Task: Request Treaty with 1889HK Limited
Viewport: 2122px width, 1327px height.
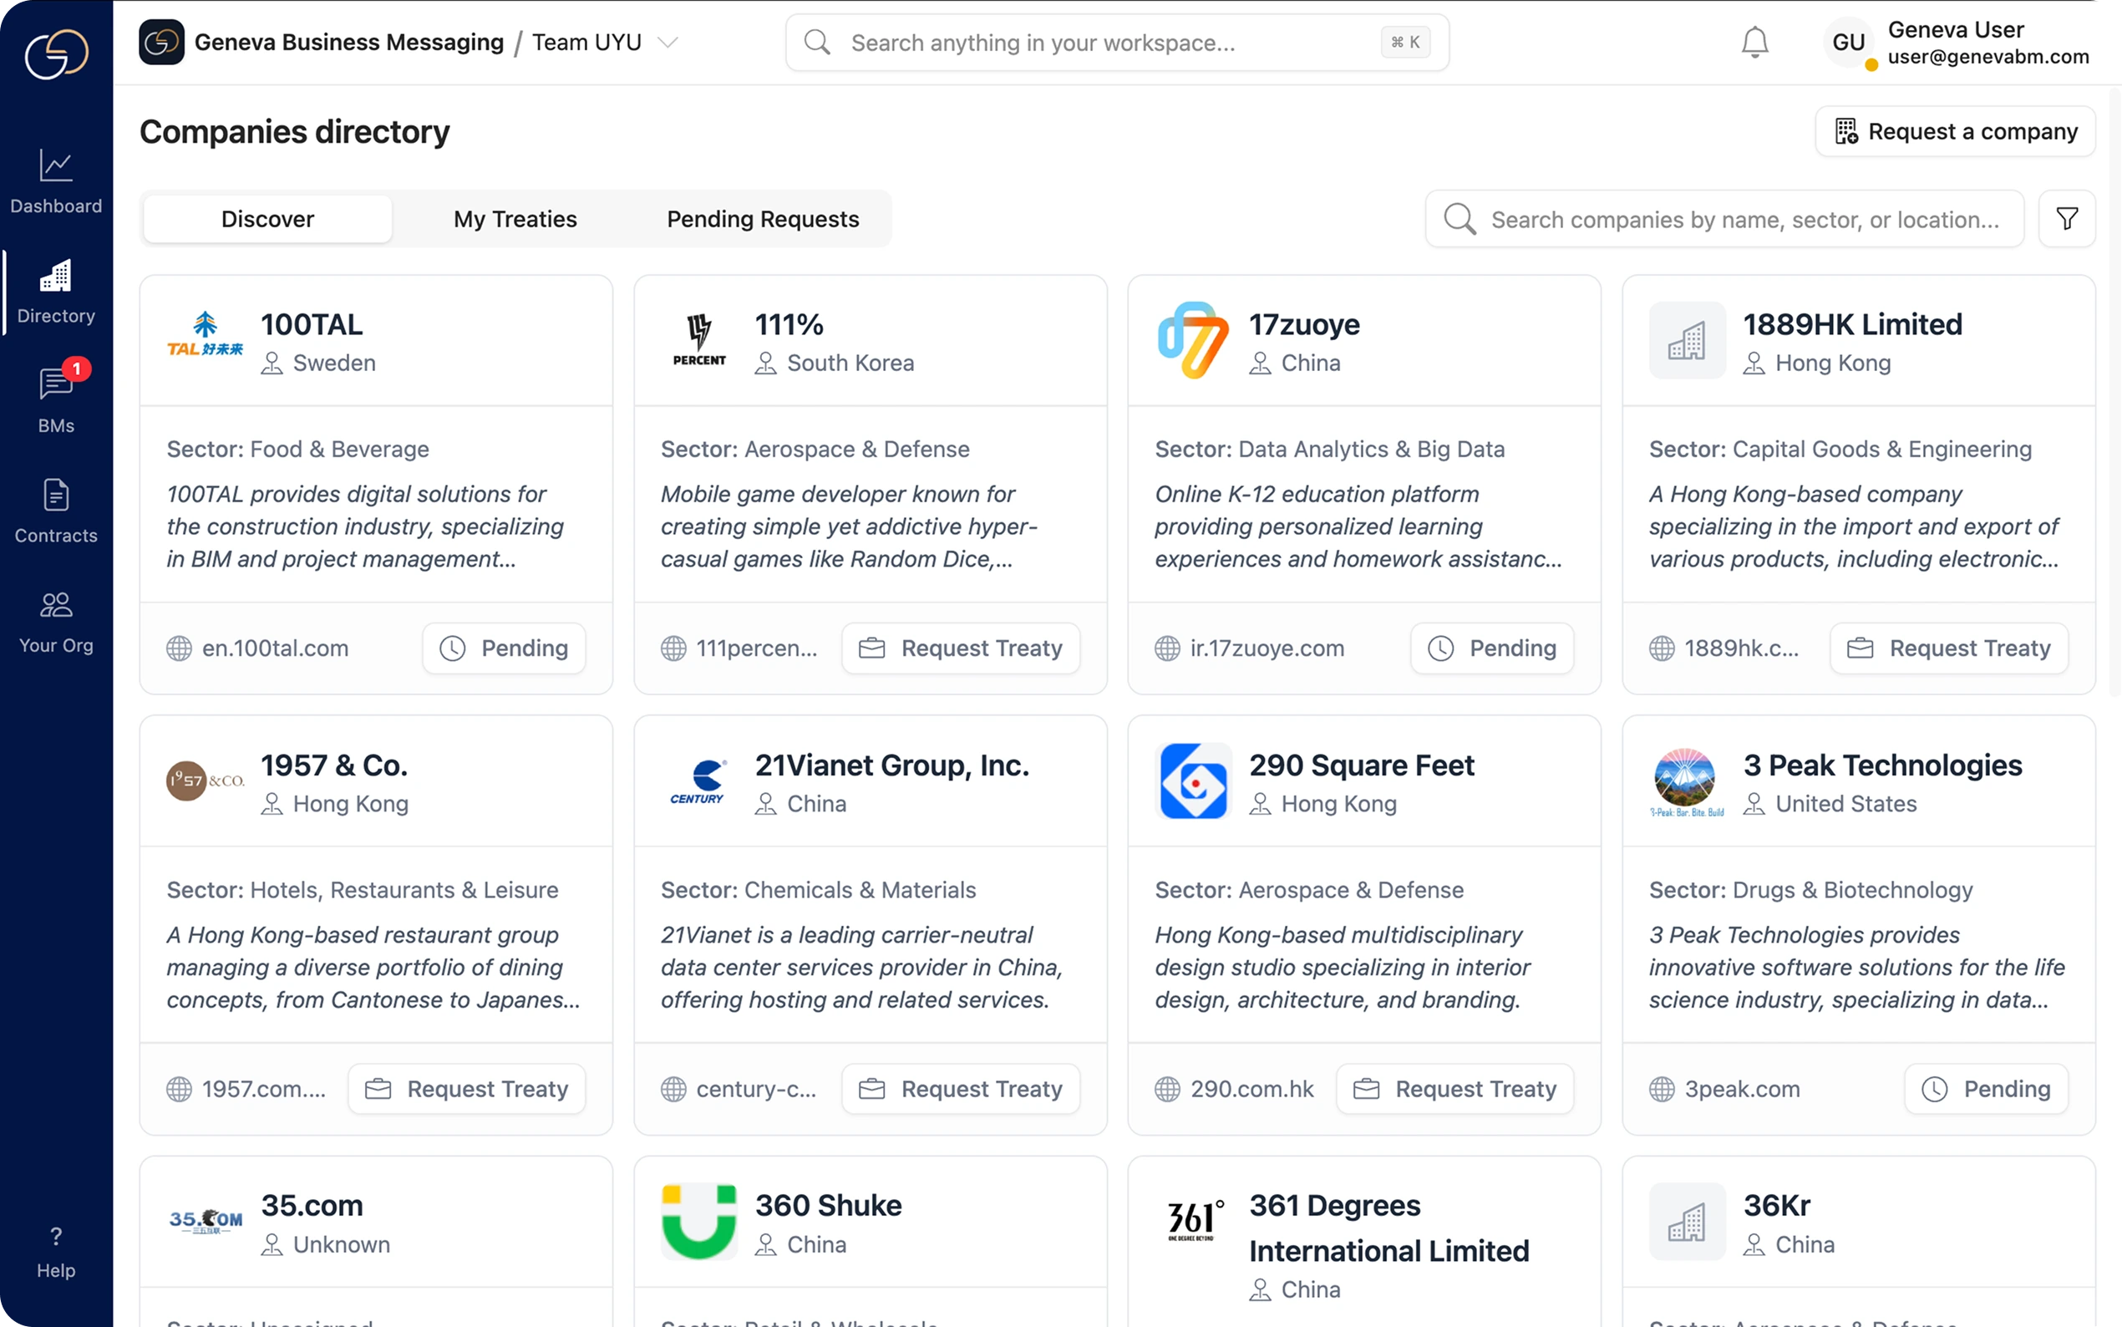Action: (1948, 648)
